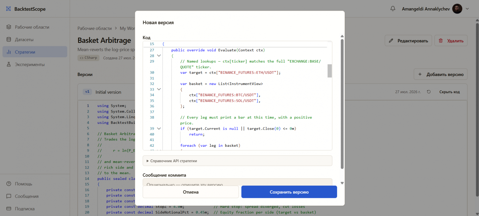Click the Сохранить версию button

point(289,192)
